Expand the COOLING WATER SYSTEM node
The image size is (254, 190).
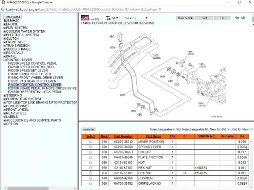[x=5, y=32]
